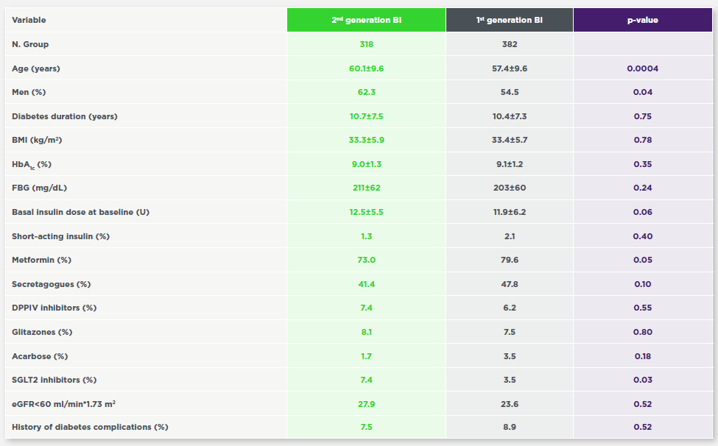Click the 33.3±5.9 BMI value
The image size is (718, 446).
pos(366,140)
